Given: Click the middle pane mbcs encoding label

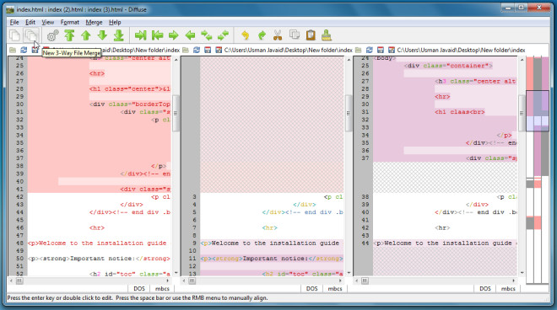Looking at the screenshot, I should [335, 289].
